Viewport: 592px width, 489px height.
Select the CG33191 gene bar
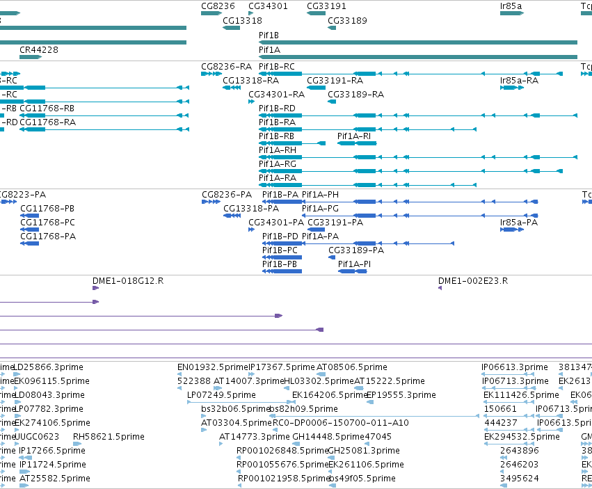click(316, 13)
